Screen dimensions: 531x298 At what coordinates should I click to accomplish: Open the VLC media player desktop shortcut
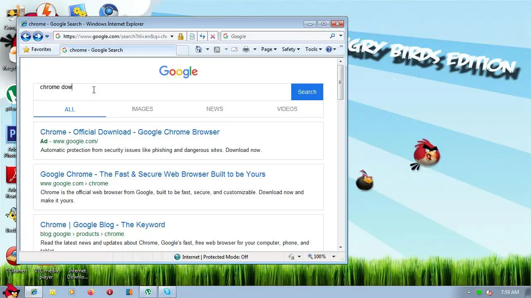point(46,273)
